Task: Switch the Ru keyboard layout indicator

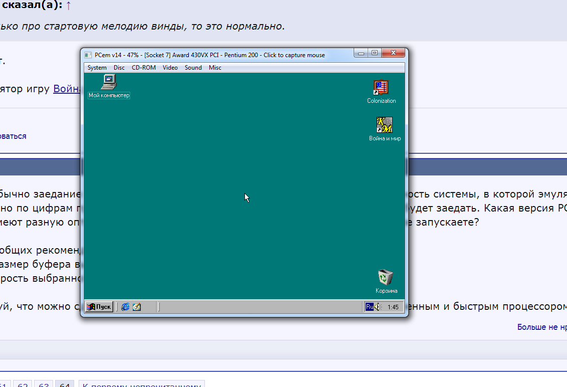Action: 369,306
